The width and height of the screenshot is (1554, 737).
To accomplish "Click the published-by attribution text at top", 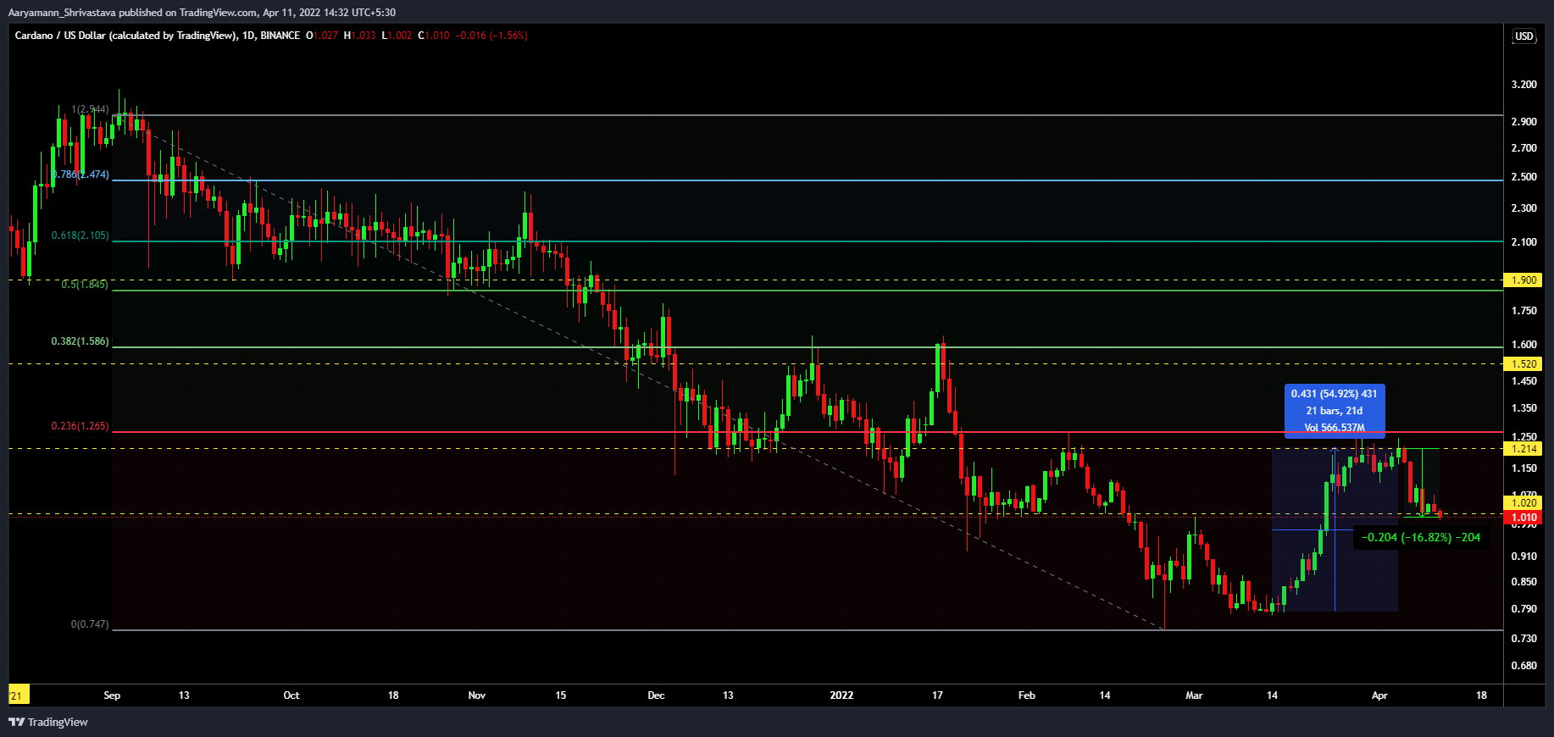I will click(202, 12).
